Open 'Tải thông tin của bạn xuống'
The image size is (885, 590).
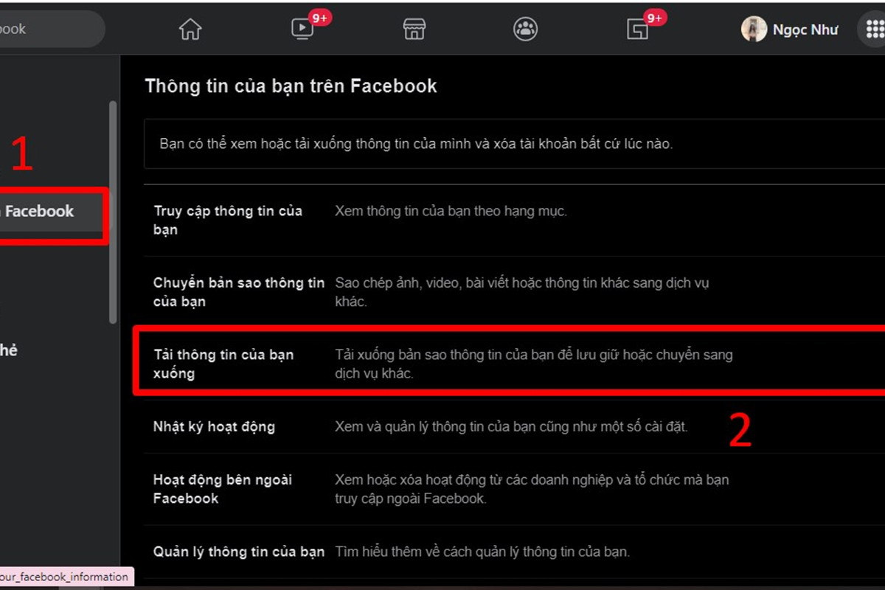click(x=514, y=364)
